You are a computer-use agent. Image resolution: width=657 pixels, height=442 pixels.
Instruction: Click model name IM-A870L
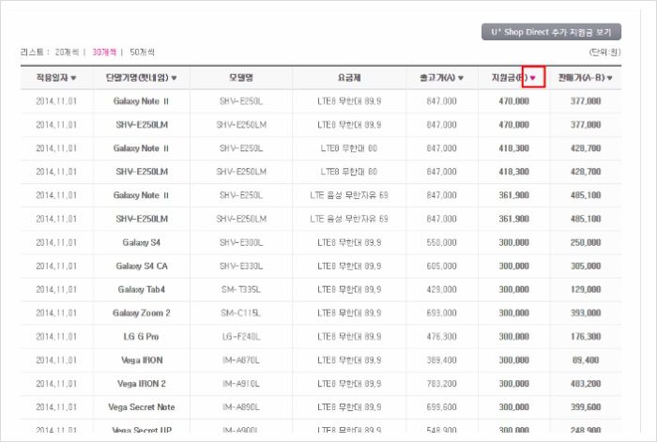(x=241, y=359)
